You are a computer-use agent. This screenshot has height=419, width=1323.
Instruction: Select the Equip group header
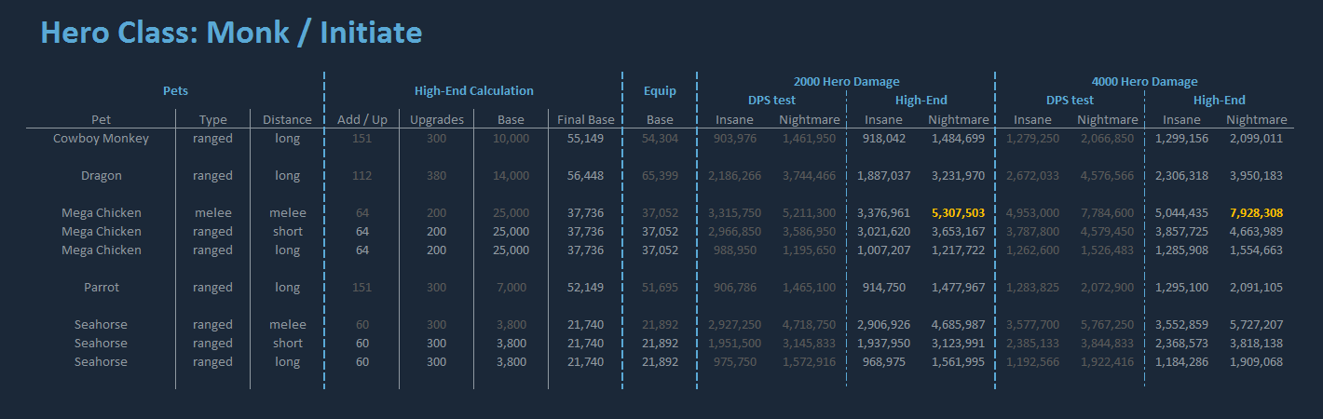(660, 91)
